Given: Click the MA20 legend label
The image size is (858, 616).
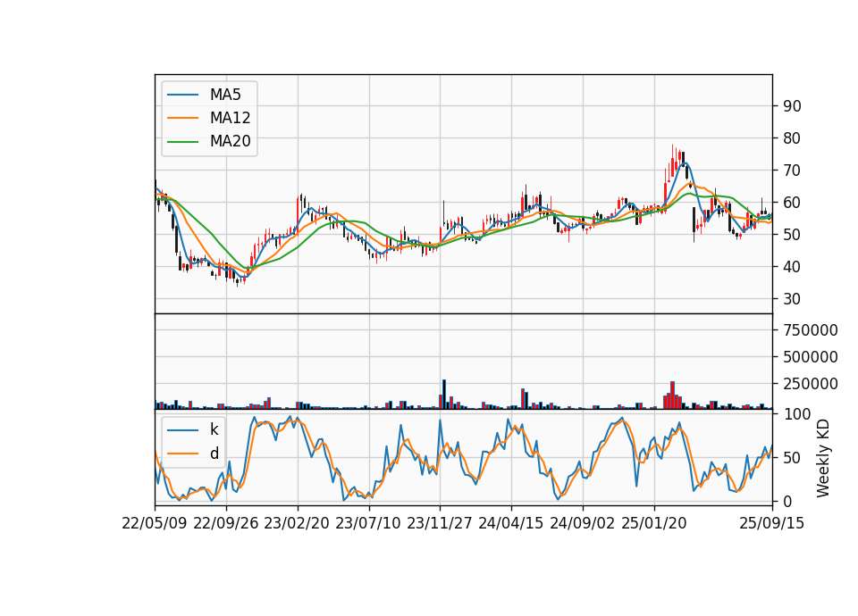Looking at the screenshot, I should 230,142.
